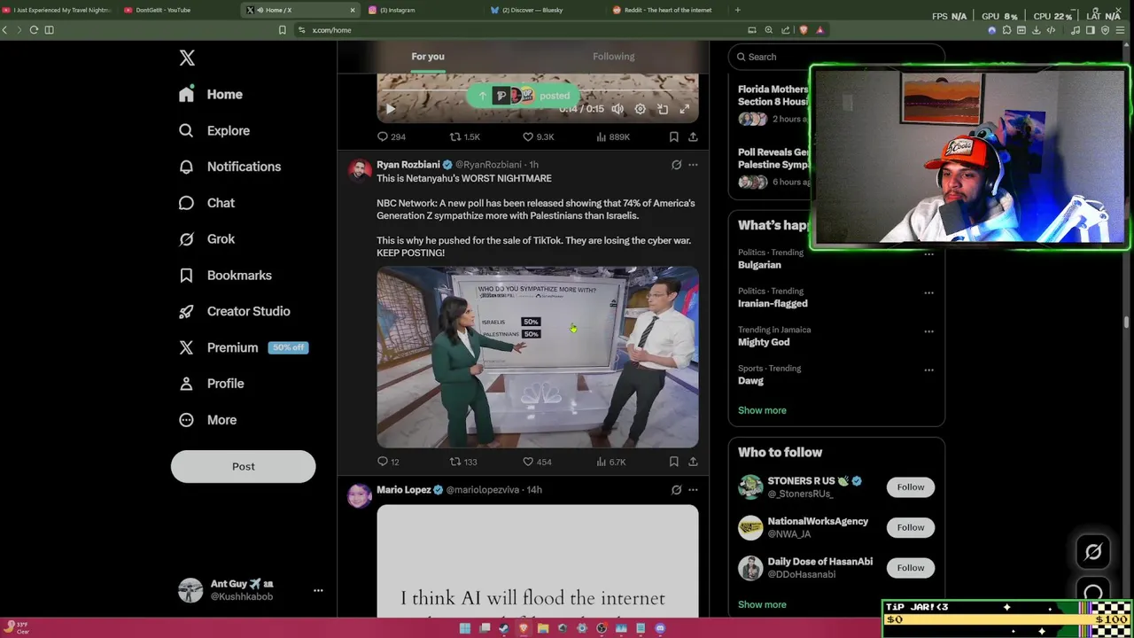Open account menu dots beside Ant Guy

(x=318, y=590)
